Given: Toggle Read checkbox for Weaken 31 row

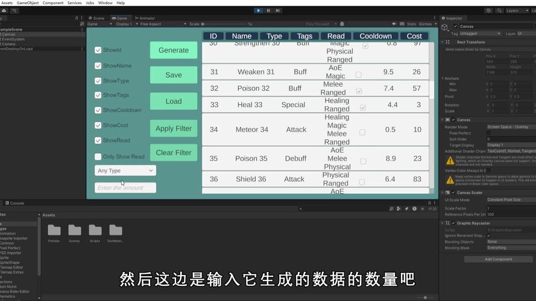Looking at the screenshot, I should coord(358,75).
